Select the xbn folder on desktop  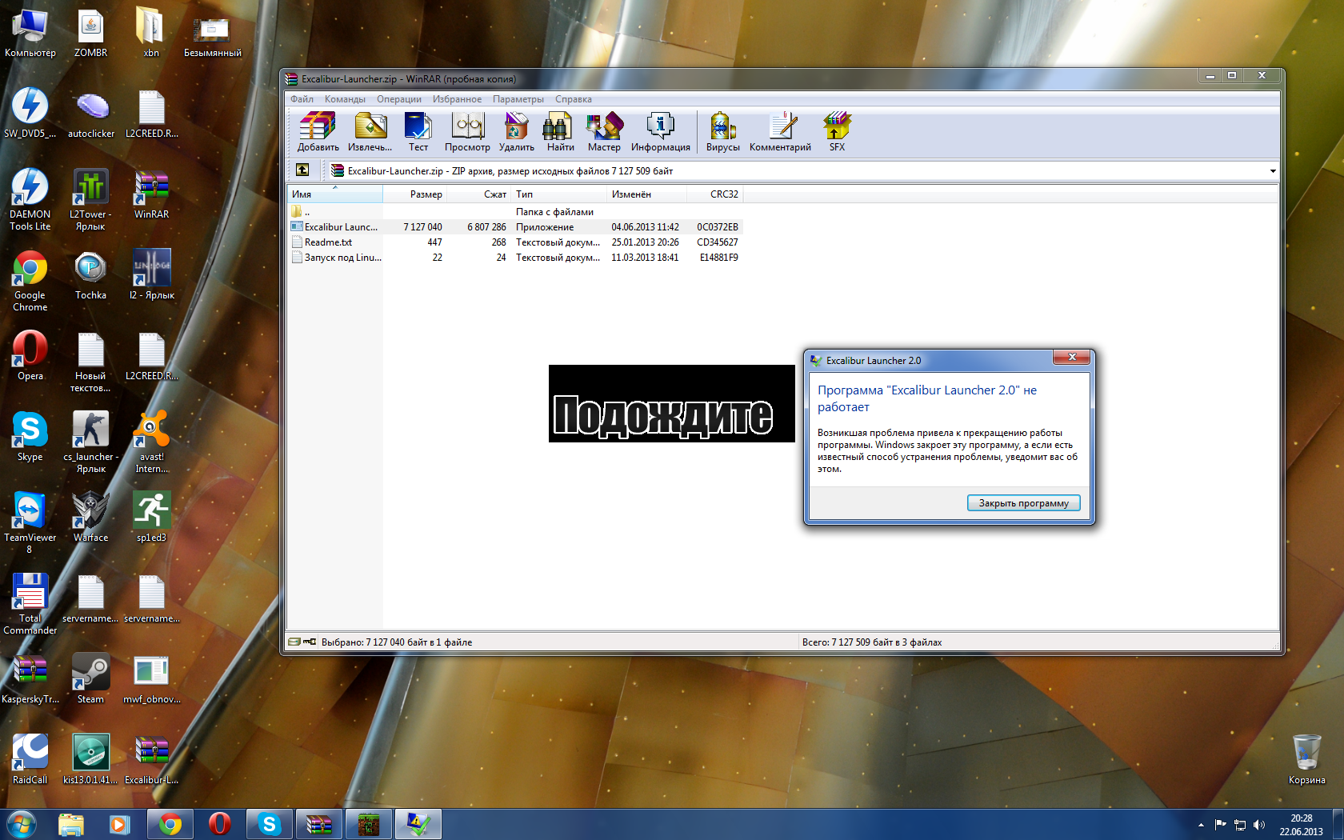coord(151,34)
